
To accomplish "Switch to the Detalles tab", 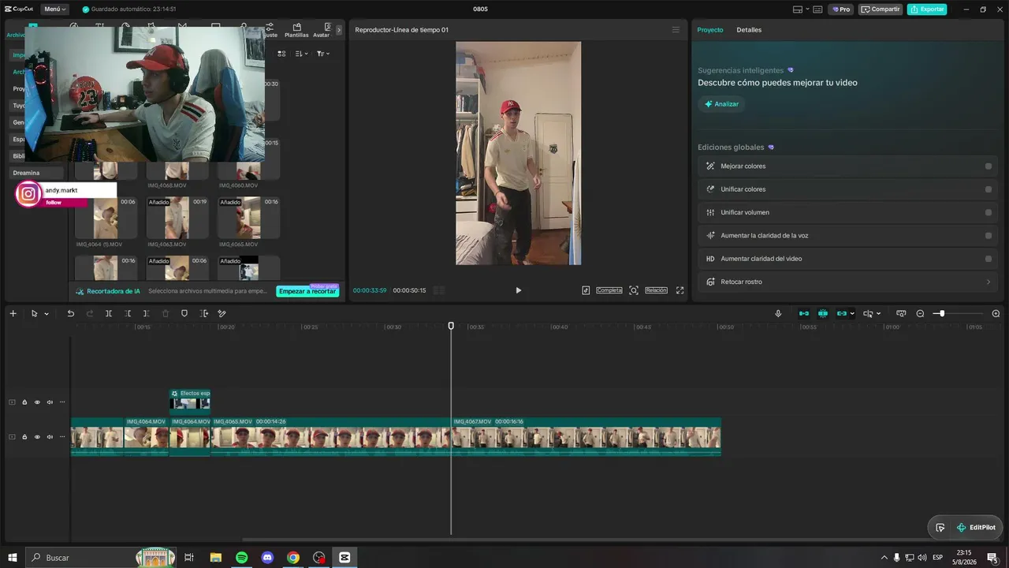I will [749, 30].
